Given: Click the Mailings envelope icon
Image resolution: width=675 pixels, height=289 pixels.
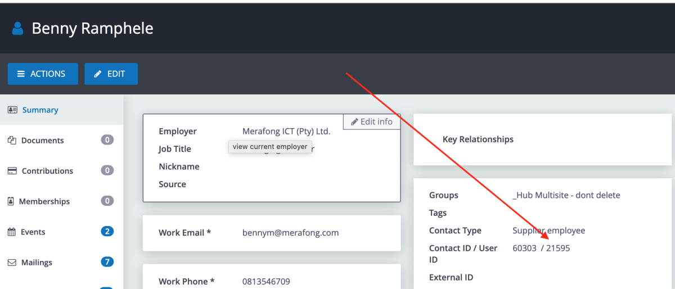Looking at the screenshot, I should tap(12, 263).
